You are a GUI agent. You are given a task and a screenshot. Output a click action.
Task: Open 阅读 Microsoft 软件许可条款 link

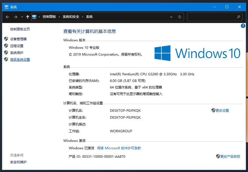pyautogui.click(x=119, y=148)
